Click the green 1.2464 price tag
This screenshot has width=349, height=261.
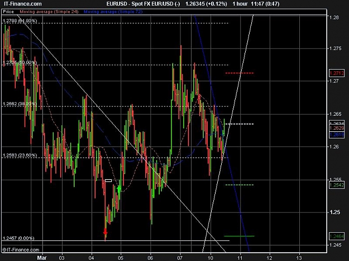(x=337, y=236)
